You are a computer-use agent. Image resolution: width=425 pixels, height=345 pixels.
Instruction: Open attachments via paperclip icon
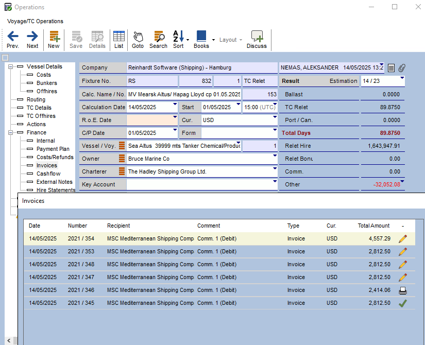pos(402,68)
